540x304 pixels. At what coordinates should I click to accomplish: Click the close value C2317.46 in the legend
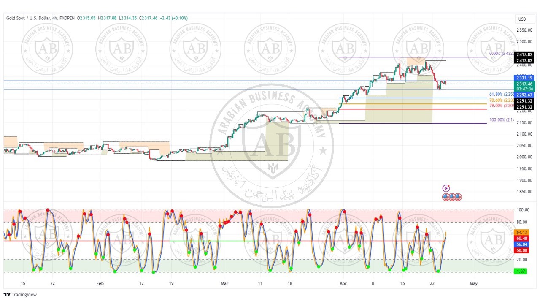148,18
